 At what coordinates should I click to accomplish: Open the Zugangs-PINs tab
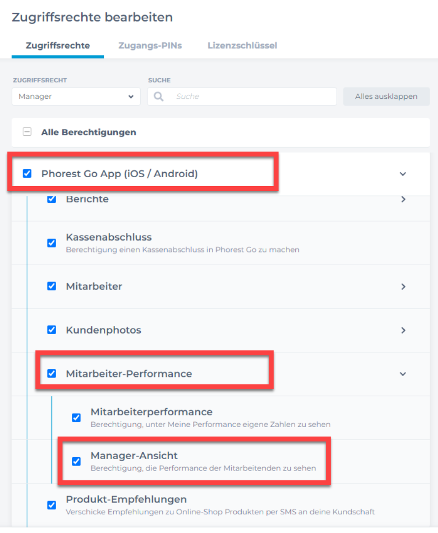coord(150,46)
